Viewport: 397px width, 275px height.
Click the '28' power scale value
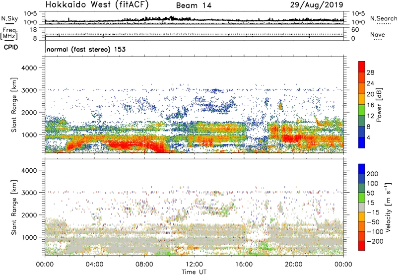(370, 72)
